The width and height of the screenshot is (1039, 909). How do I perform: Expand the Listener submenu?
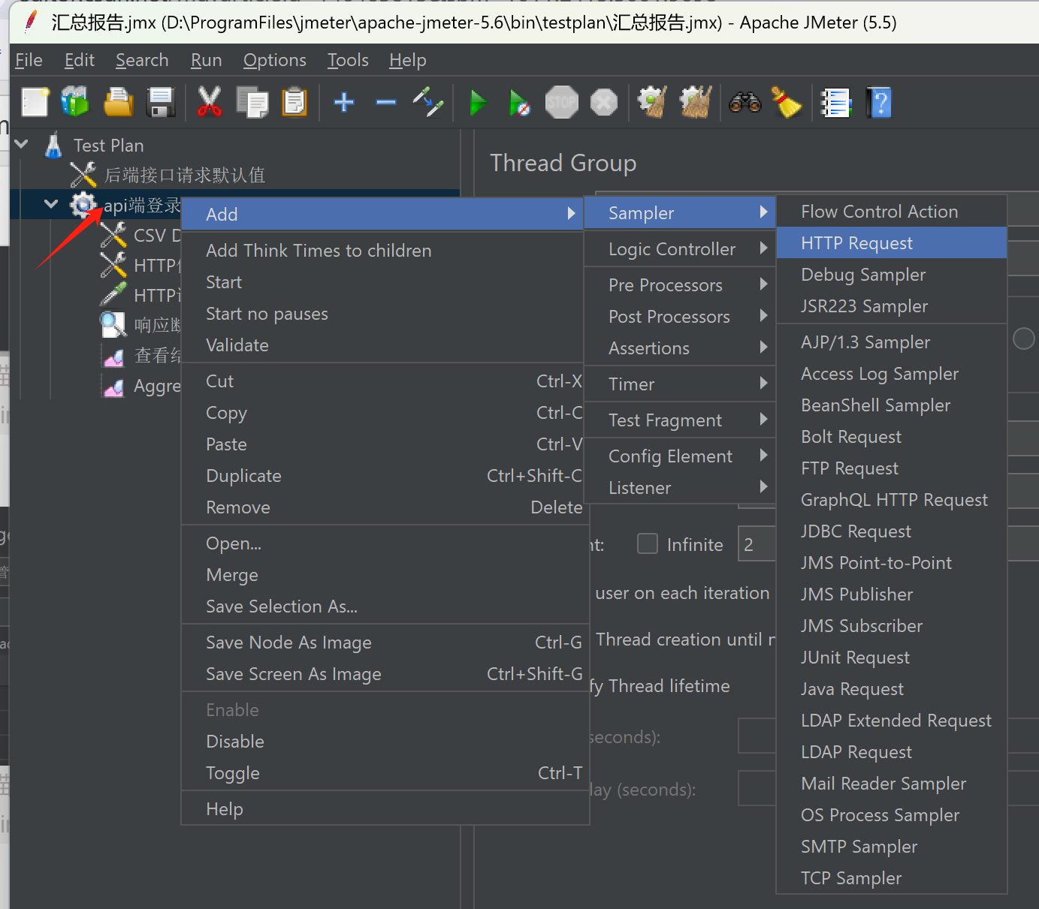680,488
